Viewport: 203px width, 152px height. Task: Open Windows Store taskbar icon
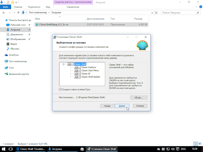pyautogui.click(x=82, y=149)
